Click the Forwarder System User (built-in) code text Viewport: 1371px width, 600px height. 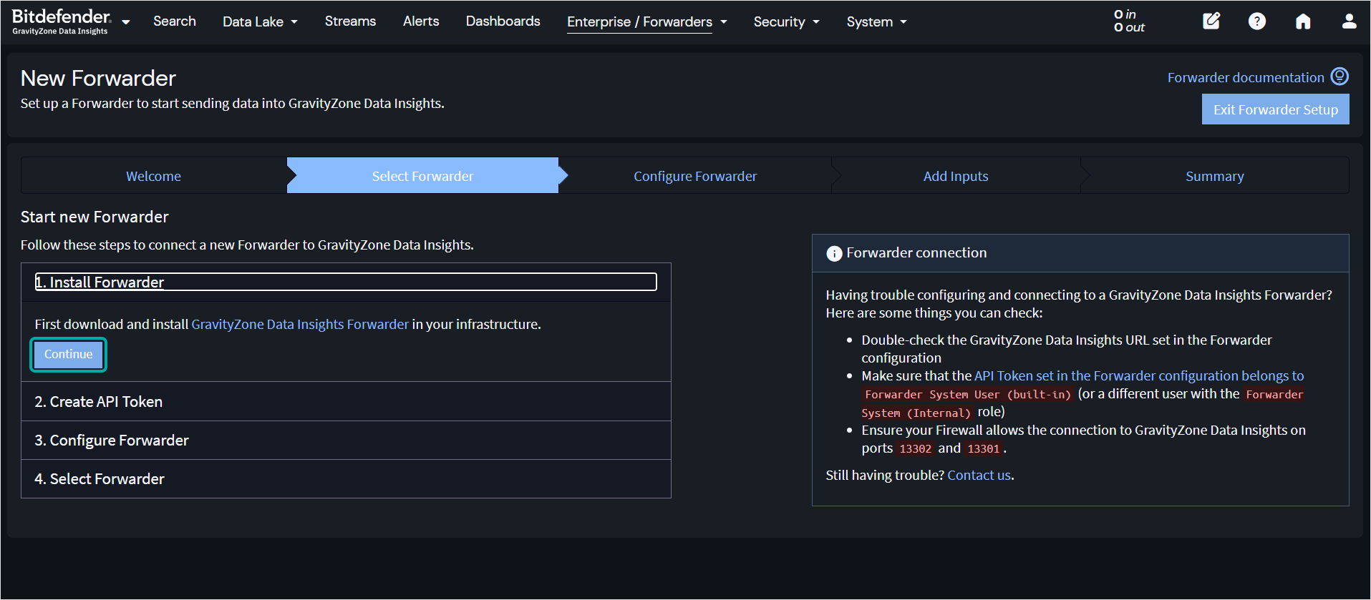968,394
